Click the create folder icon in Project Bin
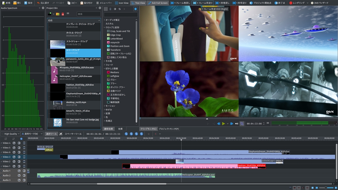This screenshot has width=338, height=190. (58, 14)
